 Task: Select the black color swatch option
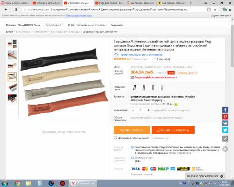[134, 88]
